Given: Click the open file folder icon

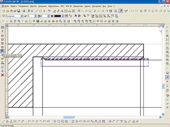Looking at the screenshot, I should [15, 11].
